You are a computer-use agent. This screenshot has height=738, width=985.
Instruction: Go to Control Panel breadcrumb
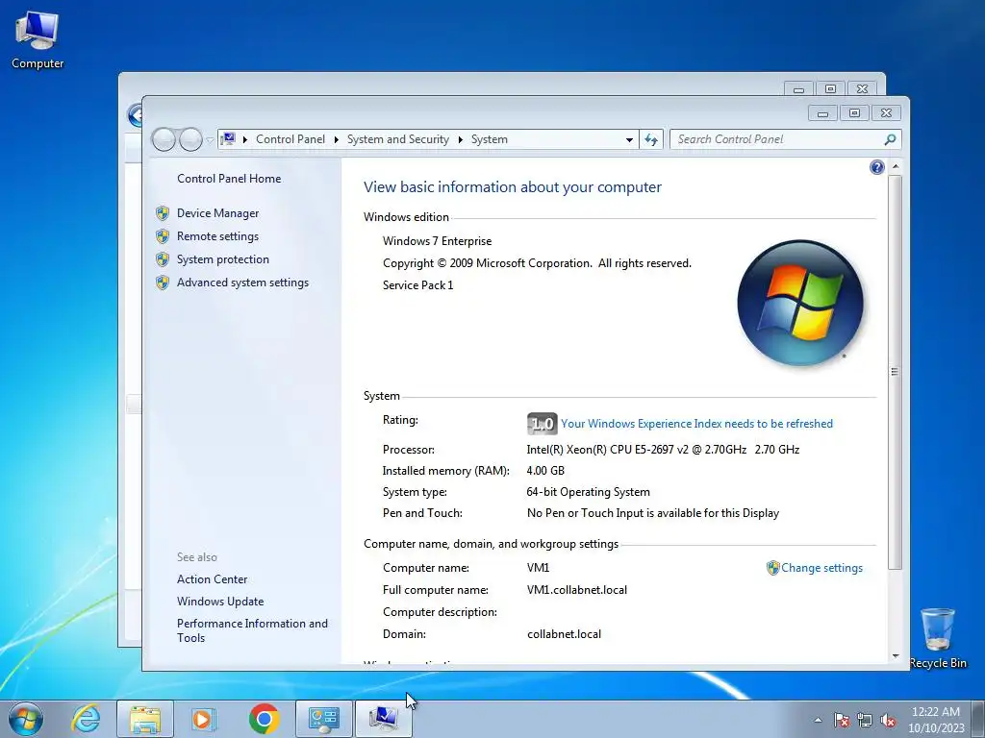[x=290, y=139]
